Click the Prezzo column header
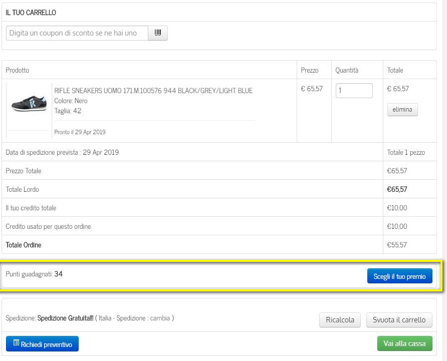Screen dimensions: 447x361 coord(310,70)
